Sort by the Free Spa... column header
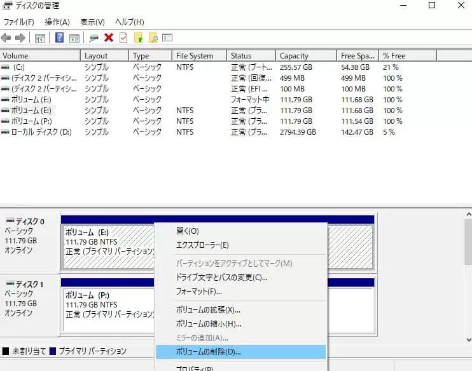The width and height of the screenshot is (472, 371). coord(358,56)
